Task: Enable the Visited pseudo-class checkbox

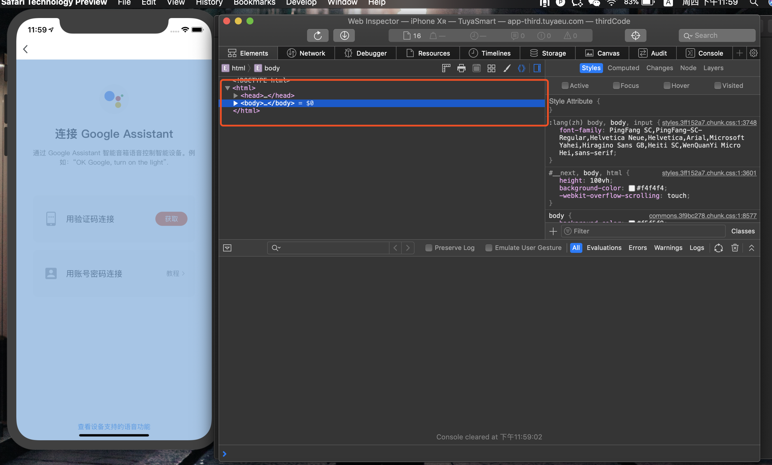Action: pyautogui.click(x=718, y=86)
